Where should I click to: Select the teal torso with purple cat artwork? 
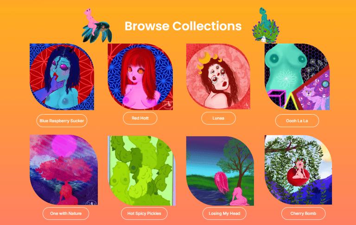pos(297,77)
